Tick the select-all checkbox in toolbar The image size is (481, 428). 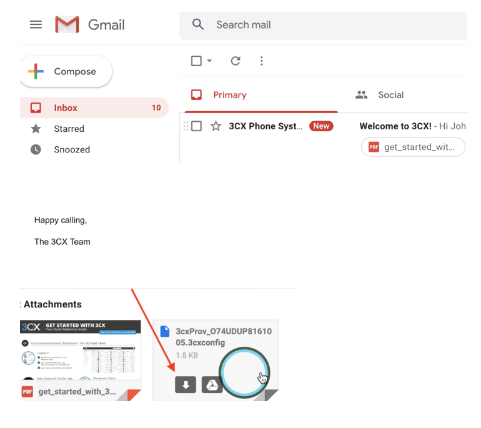(x=196, y=61)
